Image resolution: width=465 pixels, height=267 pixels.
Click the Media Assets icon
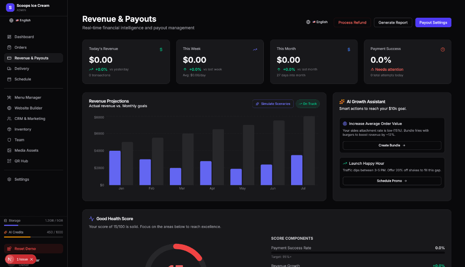10,150
